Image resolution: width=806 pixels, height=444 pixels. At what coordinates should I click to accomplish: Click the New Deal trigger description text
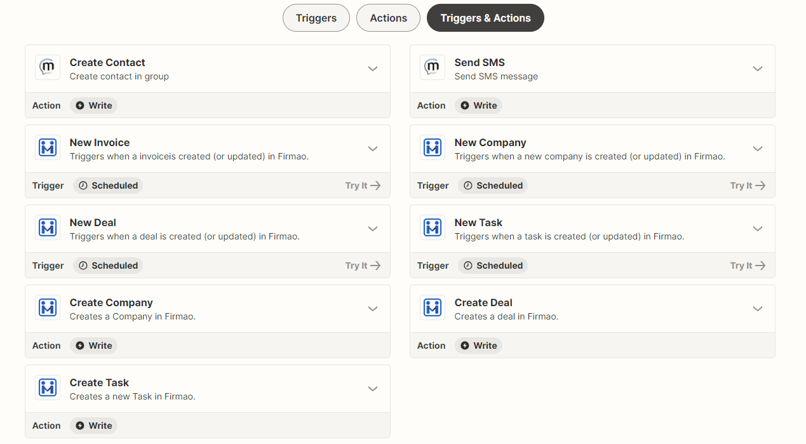click(x=185, y=236)
